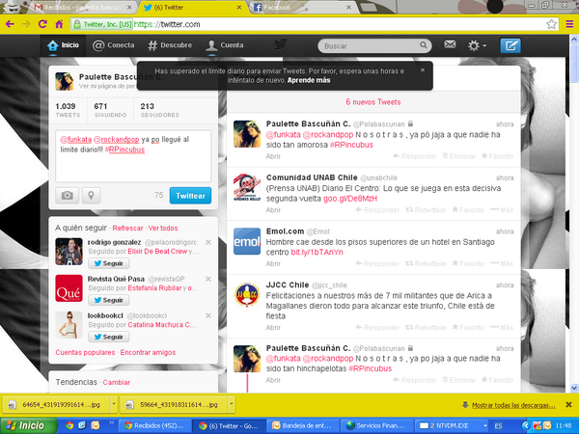The image size is (579, 434).
Task: Open the browser home page icon
Action: 59,24
